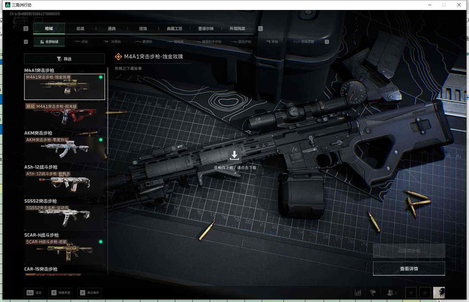Filter weapons by 手枪 category
469x302 pixels.
(273, 42)
